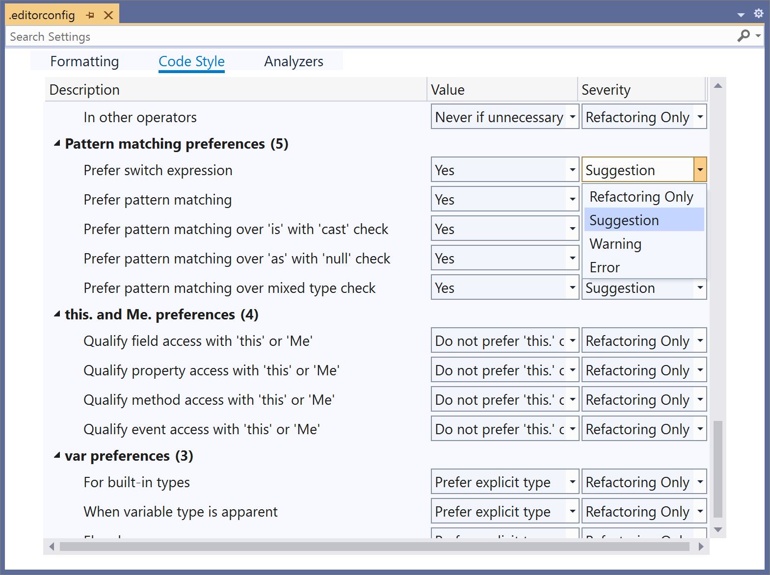The width and height of the screenshot is (770, 575).
Task: Open the tab list dropdown arrow
Action: [741, 15]
